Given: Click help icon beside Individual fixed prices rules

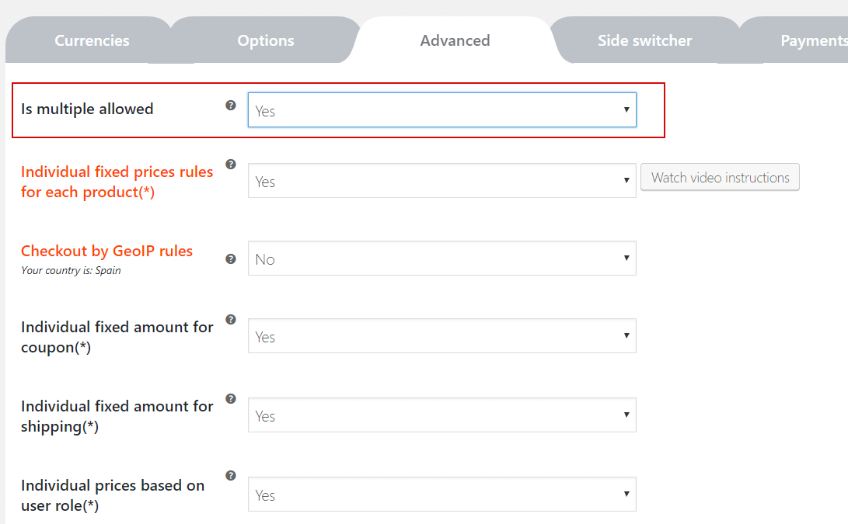Looking at the screenshot, I should coord(231,164).
